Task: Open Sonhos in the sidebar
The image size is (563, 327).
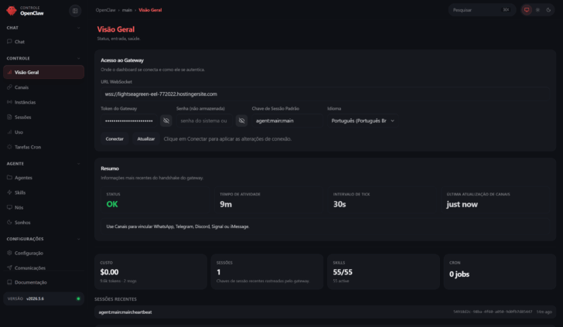Action: pos(43,223)
